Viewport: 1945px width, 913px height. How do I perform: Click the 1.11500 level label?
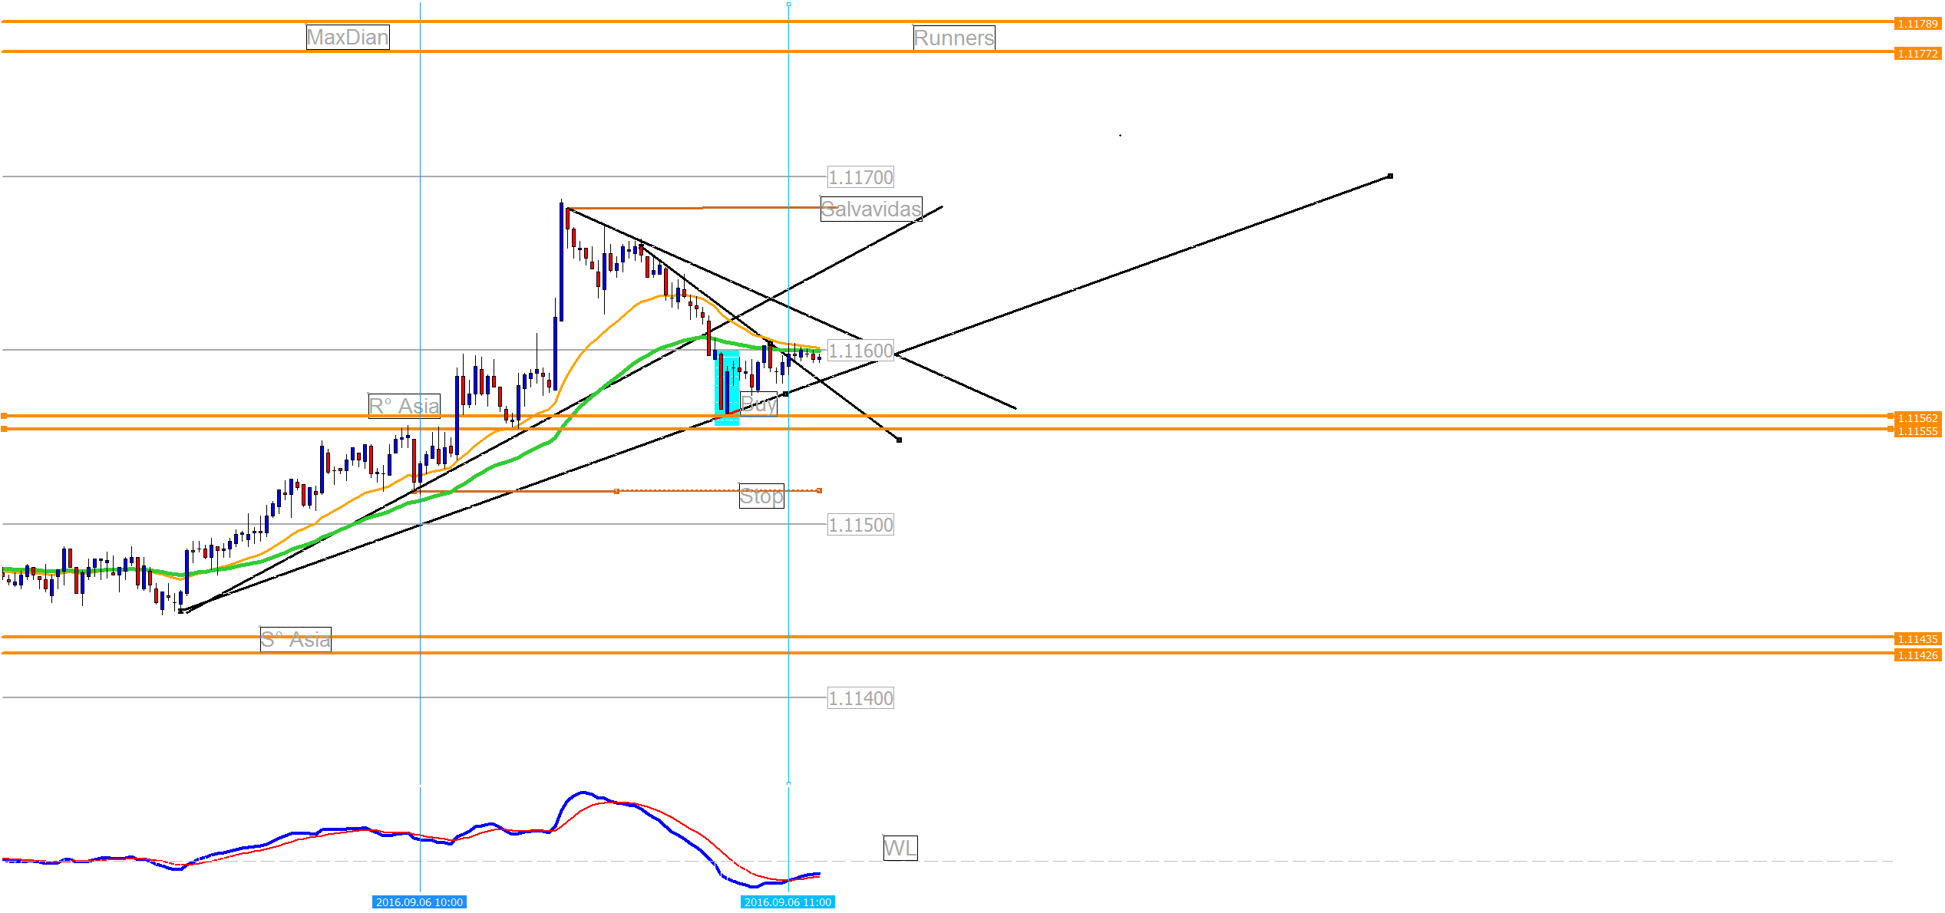click(860, 526)
